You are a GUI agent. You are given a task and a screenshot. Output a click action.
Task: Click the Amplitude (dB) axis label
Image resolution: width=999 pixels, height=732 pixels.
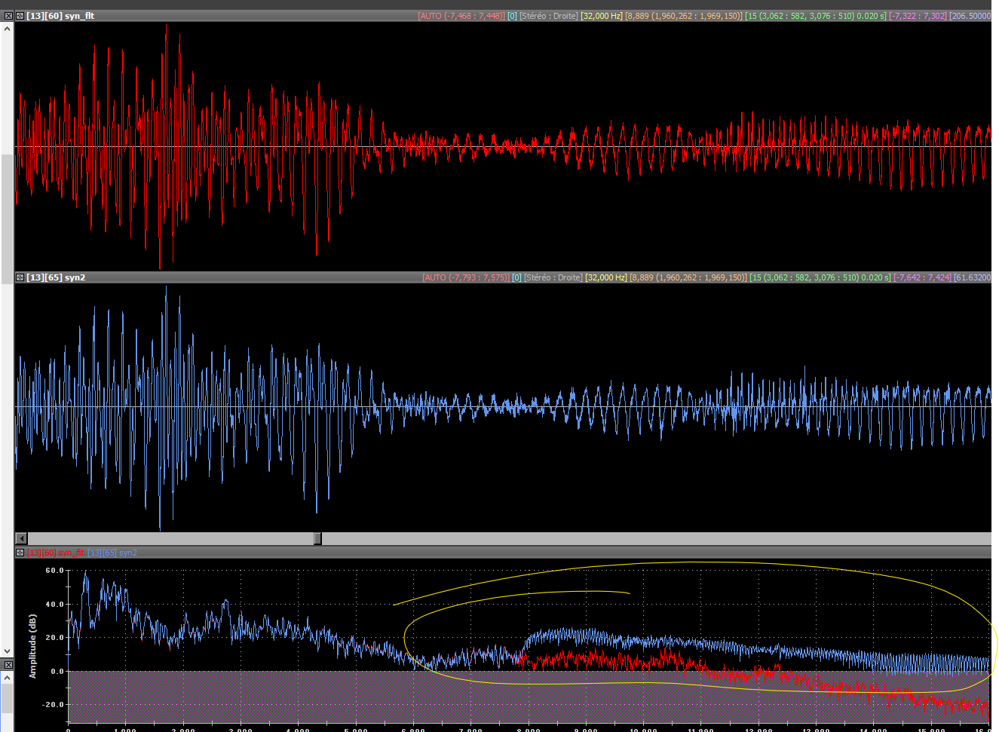click(x=32, y=646)
